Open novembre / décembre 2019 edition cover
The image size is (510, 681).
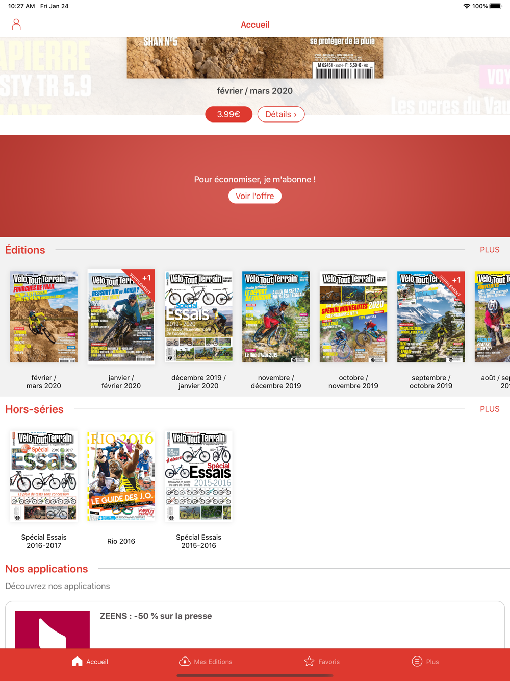click(276, 317)
